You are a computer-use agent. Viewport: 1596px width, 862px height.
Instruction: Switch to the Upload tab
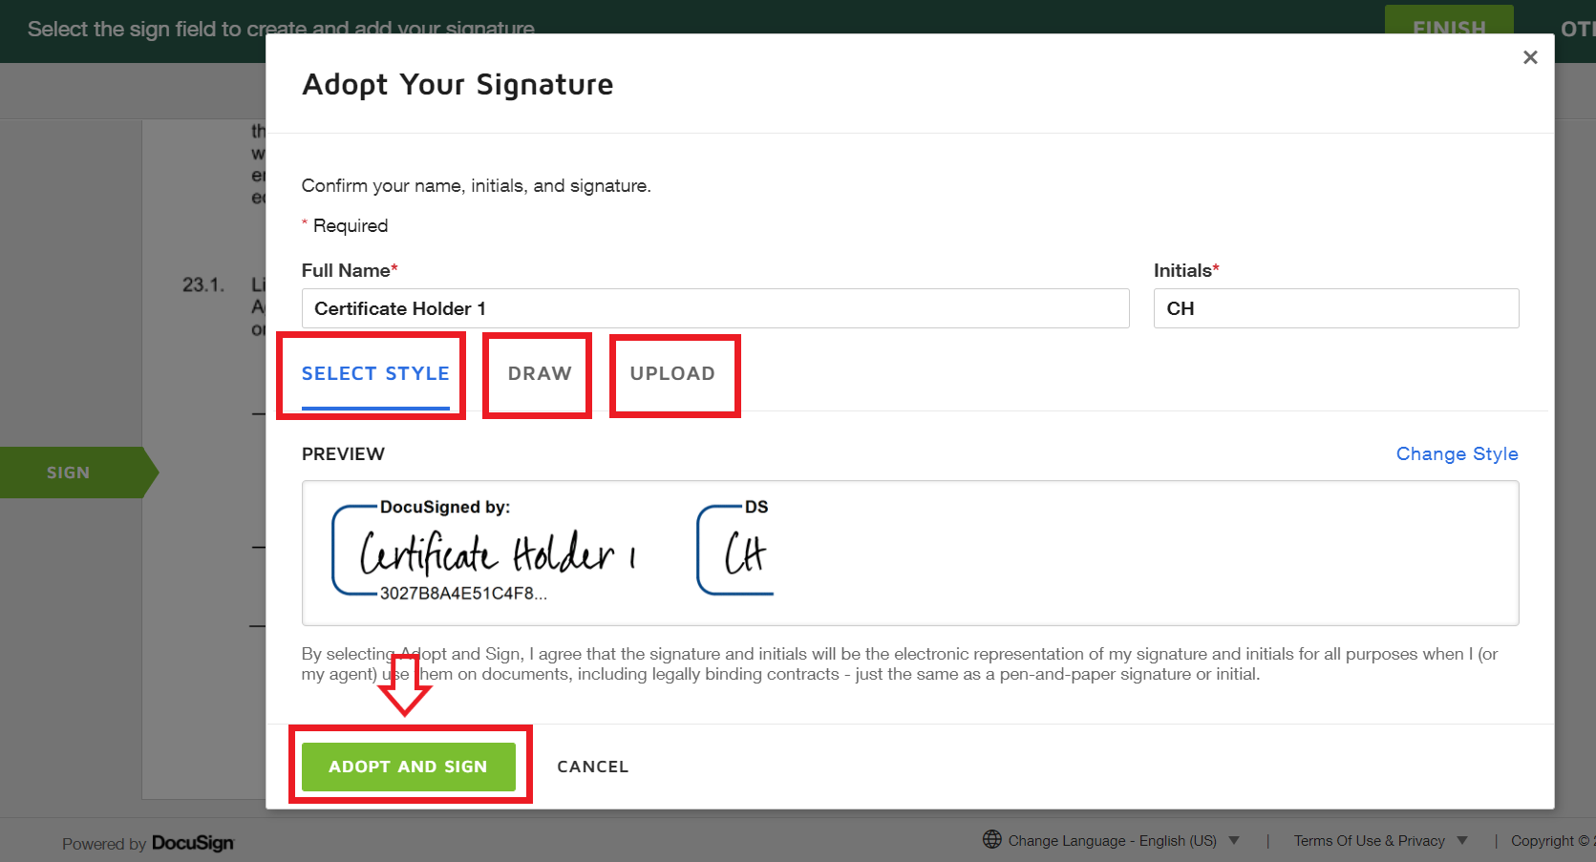click(x=672, y=373)
